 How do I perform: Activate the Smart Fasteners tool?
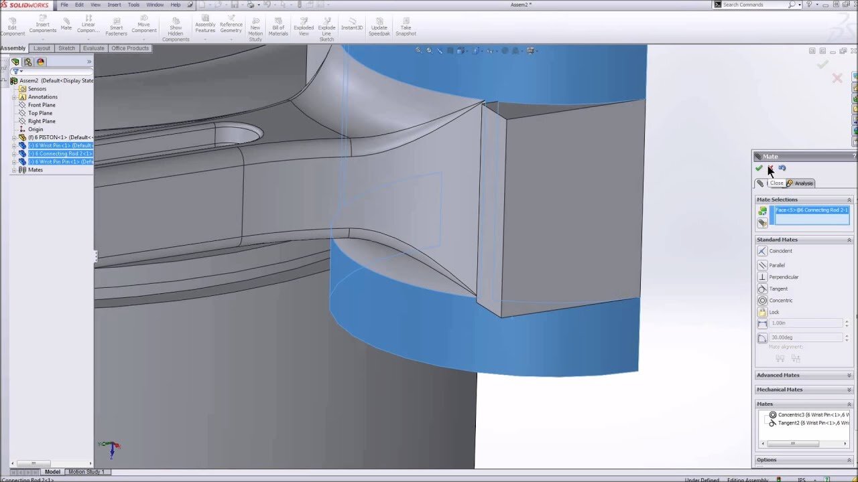point(115,25)
